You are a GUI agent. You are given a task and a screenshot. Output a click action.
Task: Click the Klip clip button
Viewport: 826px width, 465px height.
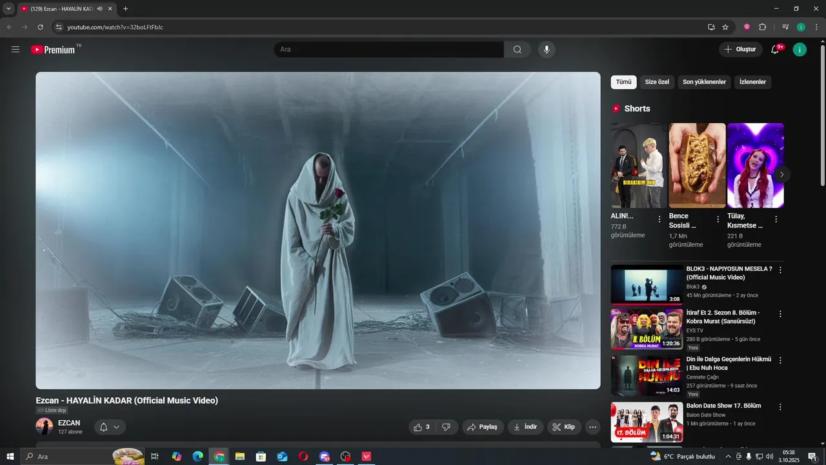point(565,427)
